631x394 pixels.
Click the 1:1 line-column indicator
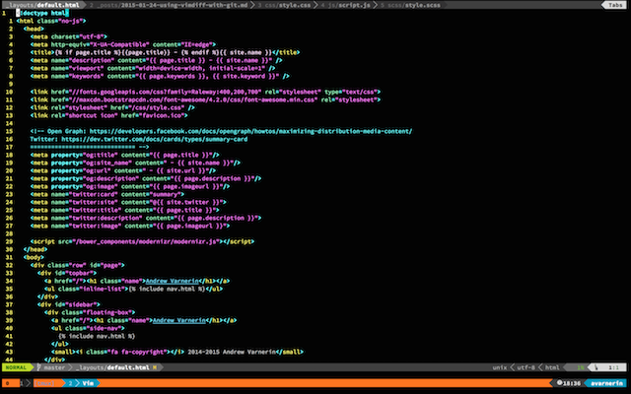click(613, 367)
